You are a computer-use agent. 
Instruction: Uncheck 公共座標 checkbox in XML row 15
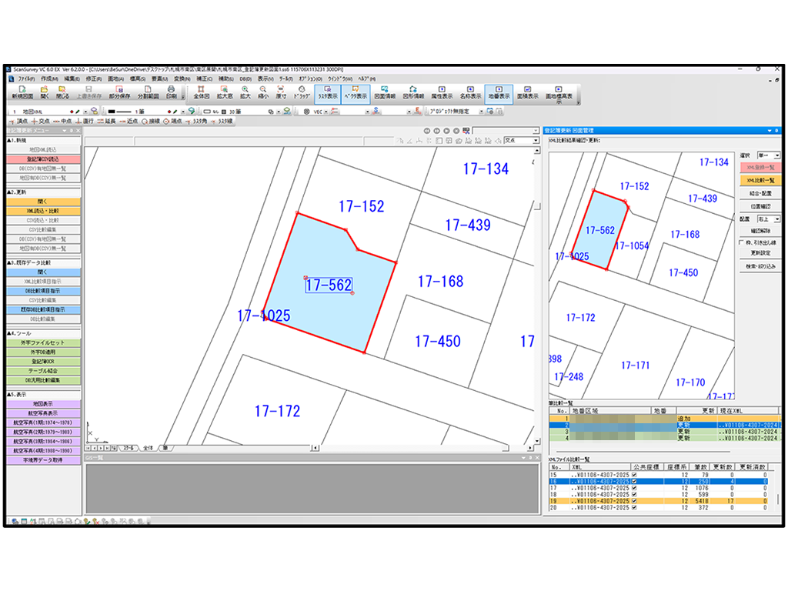pyautogui.click(x=634, y=474)
